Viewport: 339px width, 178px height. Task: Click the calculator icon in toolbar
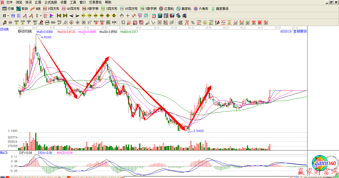(x=160, y=16)
